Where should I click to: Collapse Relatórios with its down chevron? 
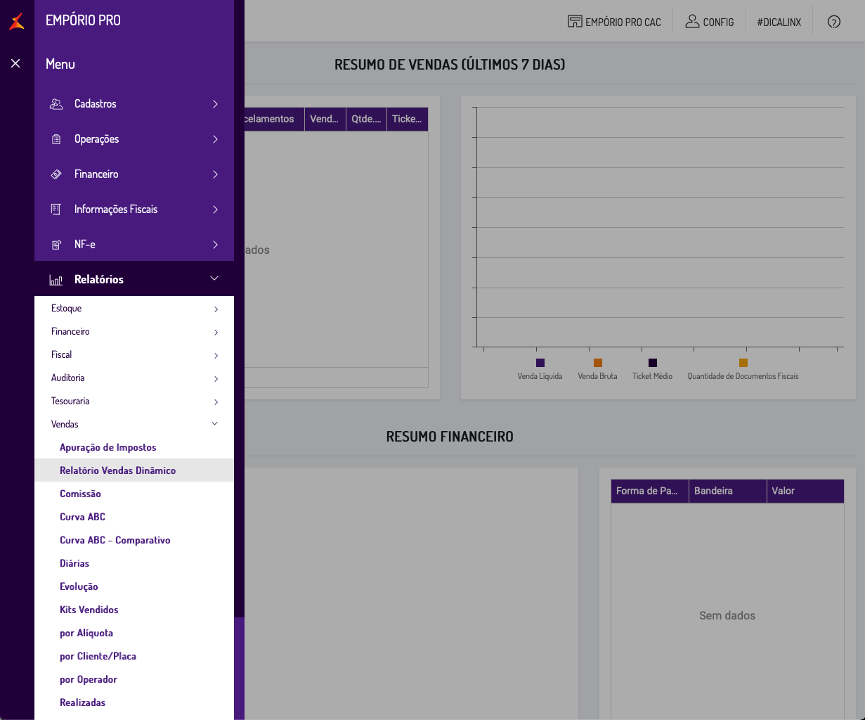pos(214,279)
